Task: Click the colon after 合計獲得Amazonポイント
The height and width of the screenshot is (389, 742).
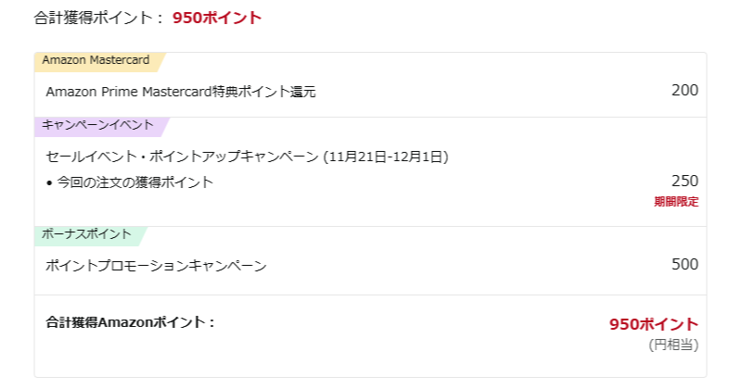Action: coord(211,322)
